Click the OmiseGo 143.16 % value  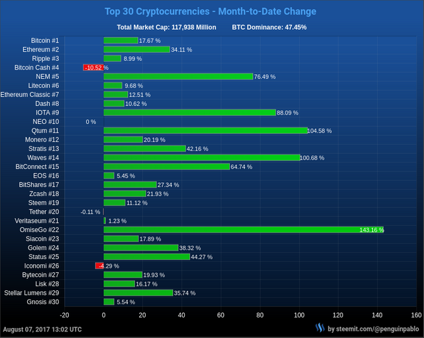[372, 230]
